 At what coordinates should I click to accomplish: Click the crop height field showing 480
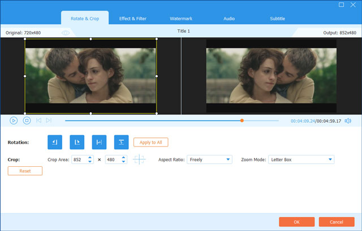(113, 159)
